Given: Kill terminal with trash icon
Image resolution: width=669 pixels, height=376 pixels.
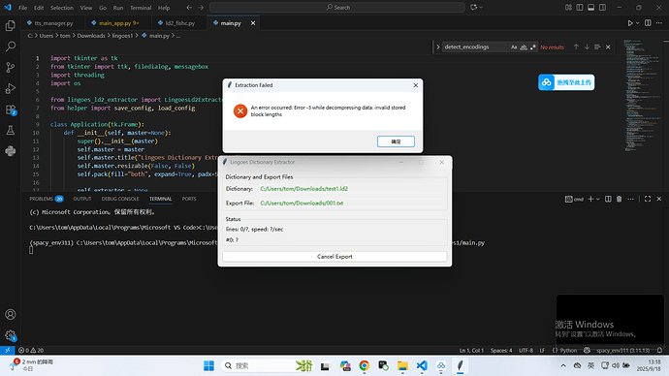Looking at the screenshot, I should point(620,199).
